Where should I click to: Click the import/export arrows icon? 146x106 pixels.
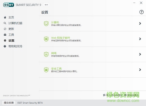click(x=104, y=95)
